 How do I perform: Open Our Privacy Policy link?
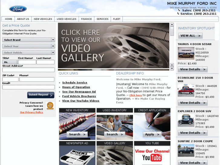click(x=31, y=112)
